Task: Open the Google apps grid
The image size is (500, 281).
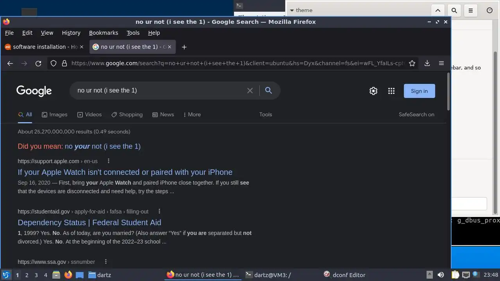Action: coord(391,91)
